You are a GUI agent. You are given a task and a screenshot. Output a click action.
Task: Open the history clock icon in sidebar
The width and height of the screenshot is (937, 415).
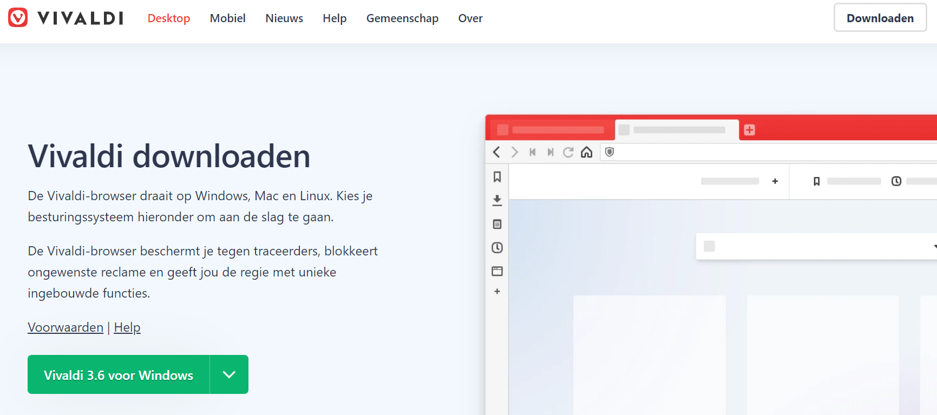point(497,248)
